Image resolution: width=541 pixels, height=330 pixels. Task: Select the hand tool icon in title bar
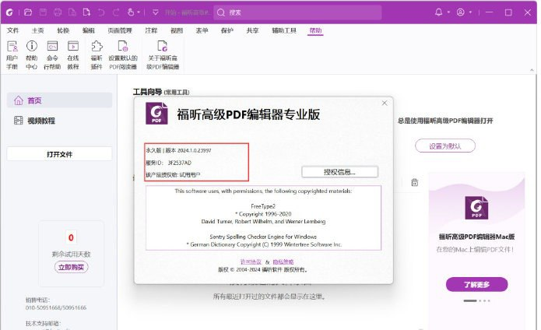click(131, 12)
